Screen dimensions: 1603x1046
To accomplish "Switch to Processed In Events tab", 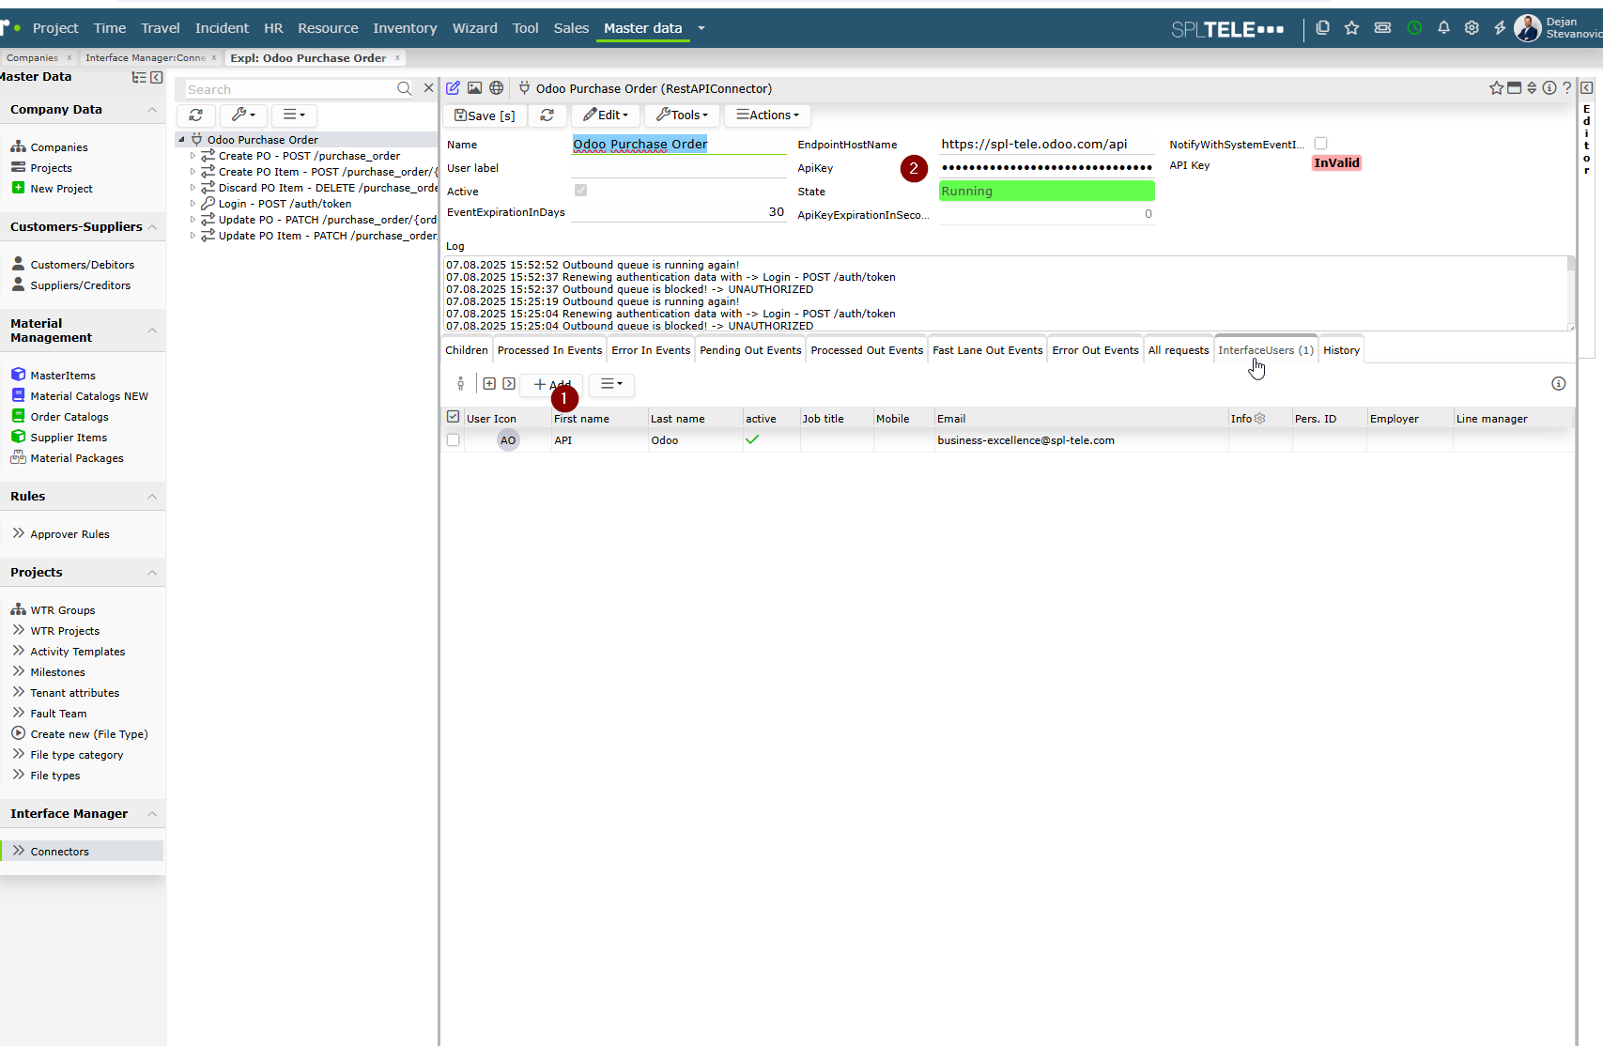I will [549, 350].
